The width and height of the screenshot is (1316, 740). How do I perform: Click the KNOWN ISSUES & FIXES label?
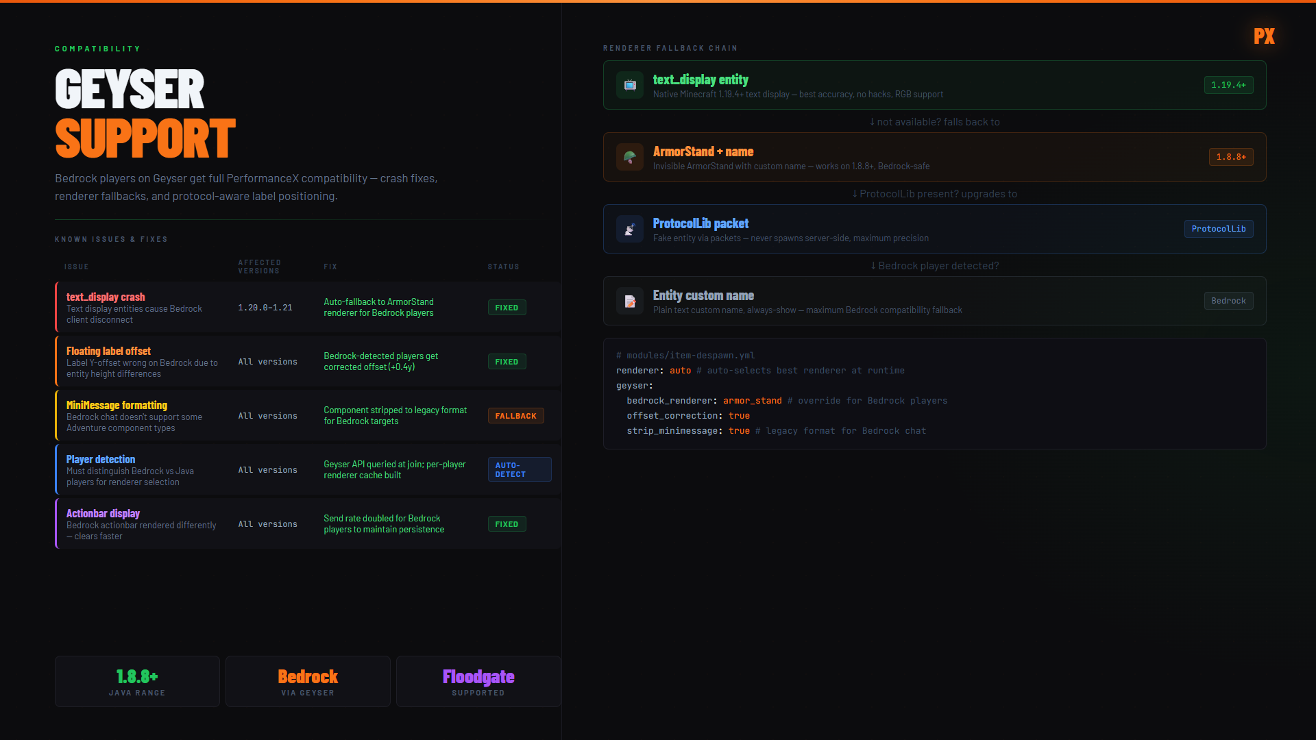click(x=111, y=239)
